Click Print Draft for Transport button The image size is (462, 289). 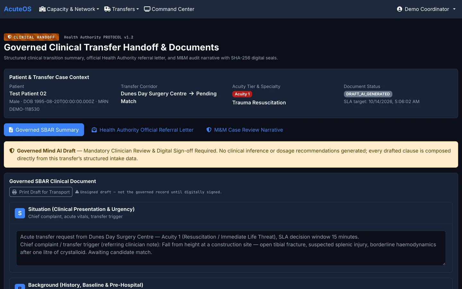click(41, 192)
